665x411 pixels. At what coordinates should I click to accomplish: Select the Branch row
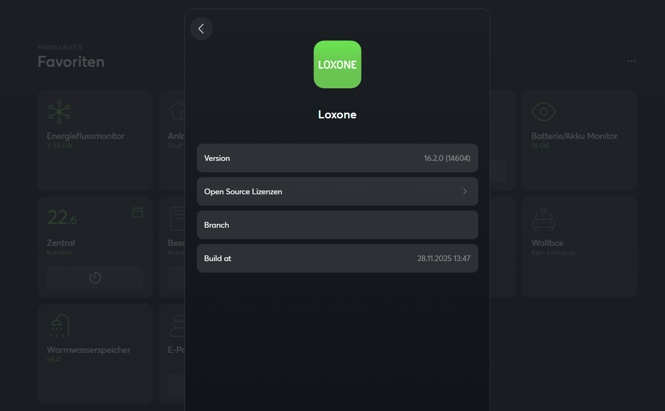point(337,225)
